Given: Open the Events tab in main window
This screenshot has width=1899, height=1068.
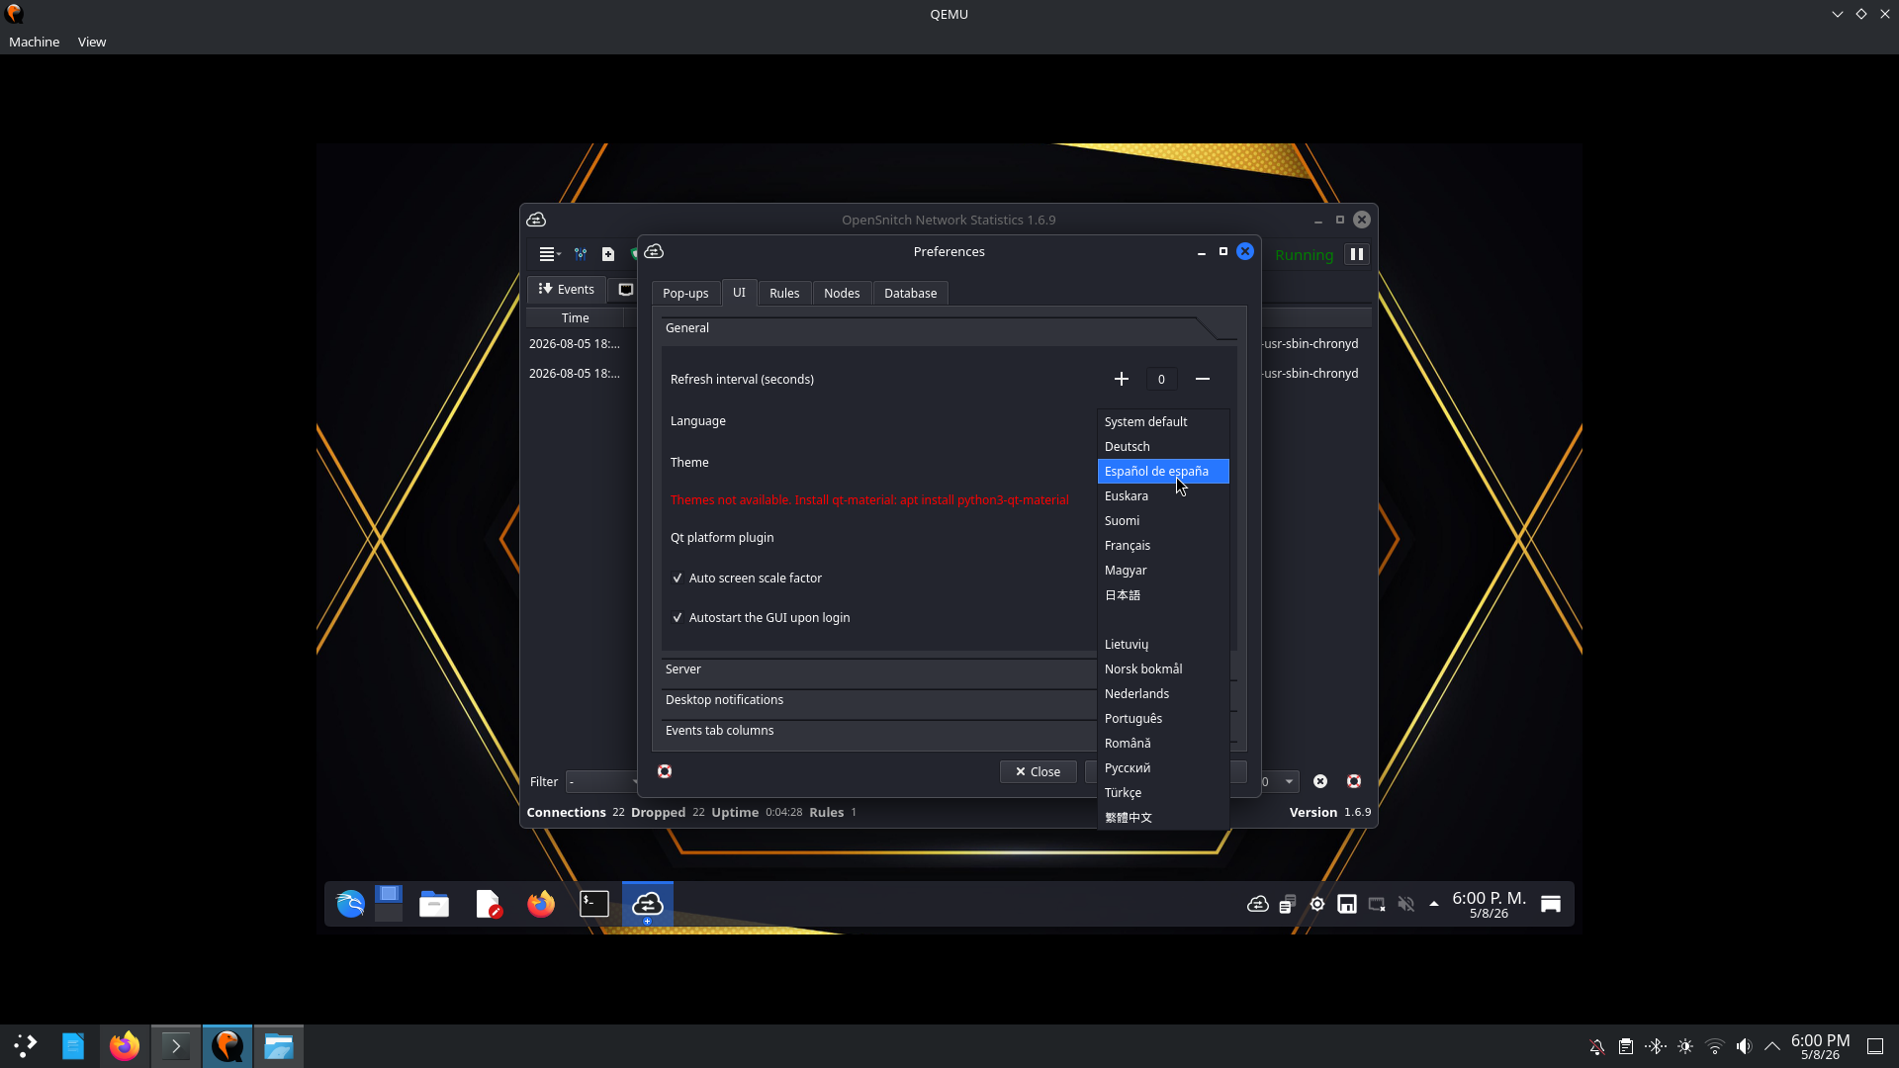Looking at the screenshot, I should pyautogui.click(x=567, y=290).
